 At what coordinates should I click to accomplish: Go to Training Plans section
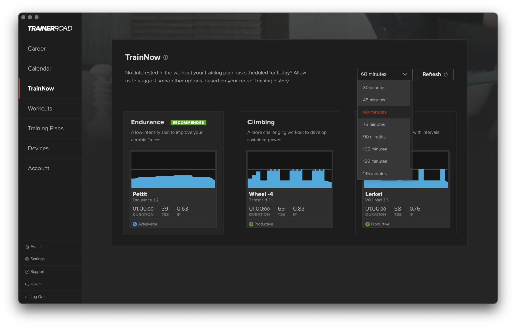[45, 129]
